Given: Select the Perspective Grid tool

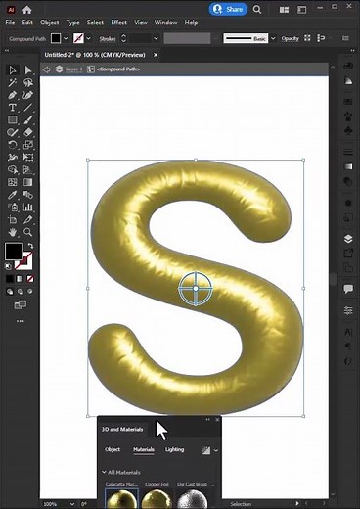Looking at the screenshot, I should [28, 169].
